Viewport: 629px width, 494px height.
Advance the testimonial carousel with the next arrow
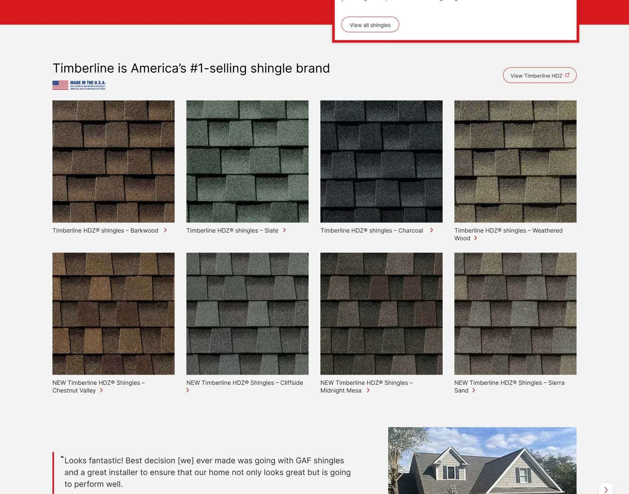coord(606,489)
